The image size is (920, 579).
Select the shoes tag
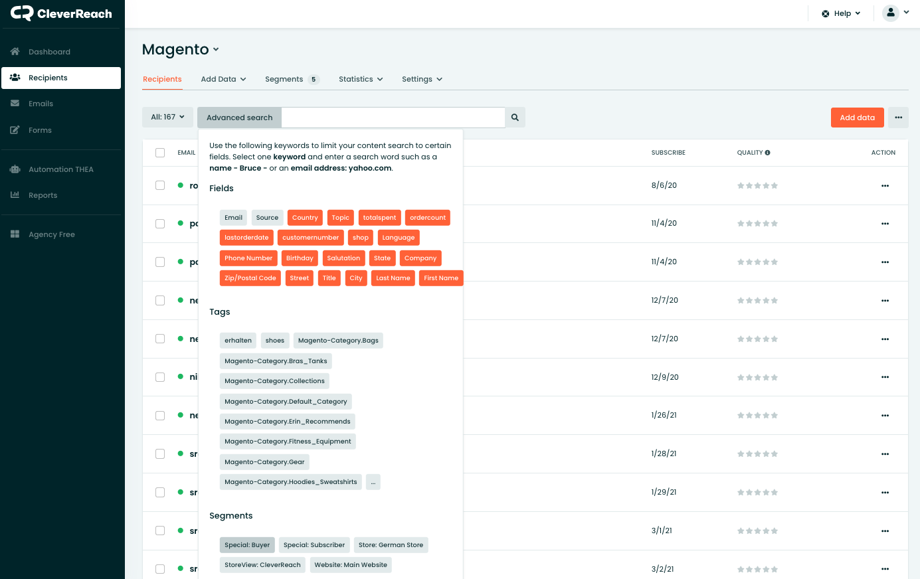[275, 341]
